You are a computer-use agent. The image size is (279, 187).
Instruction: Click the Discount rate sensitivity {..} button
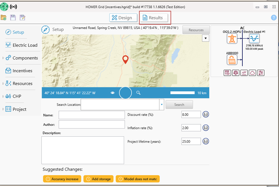[206, 114]
